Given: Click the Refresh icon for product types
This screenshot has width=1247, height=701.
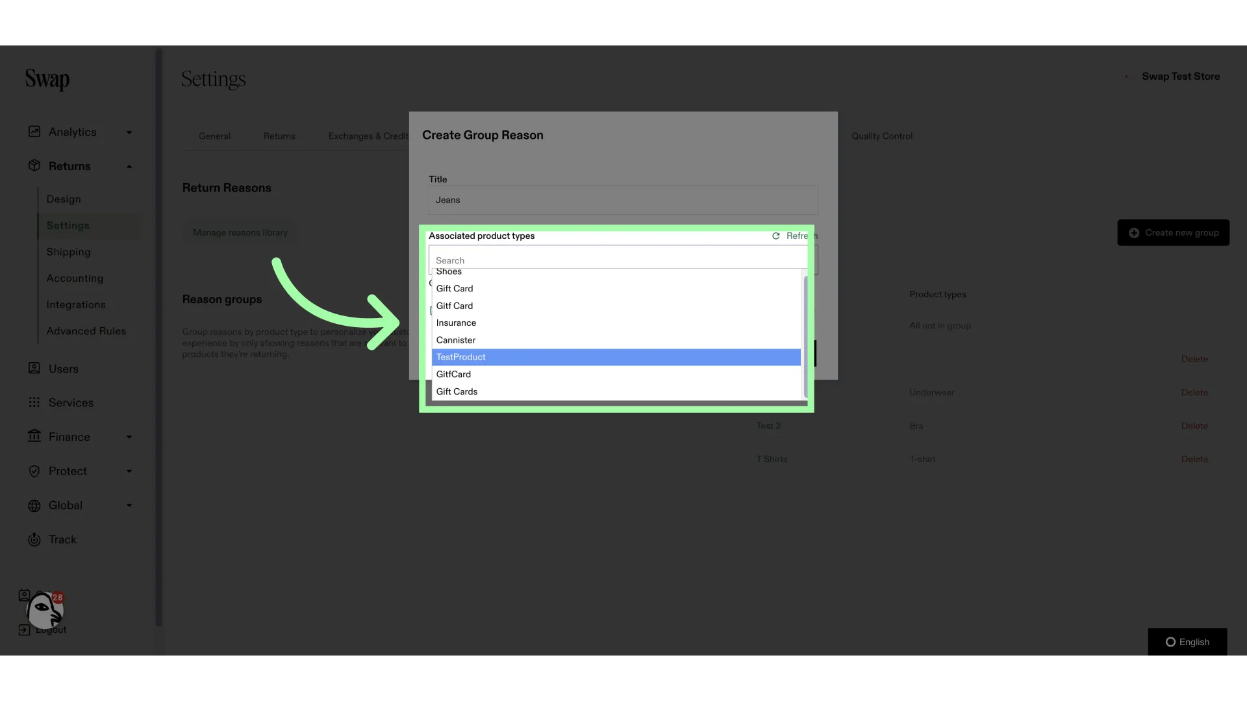Looking at the screenshot, I should point(775,236).
